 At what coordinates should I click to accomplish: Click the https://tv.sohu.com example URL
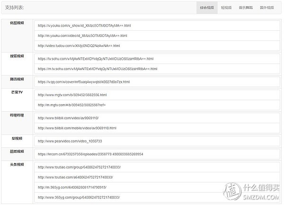(96, 59)
